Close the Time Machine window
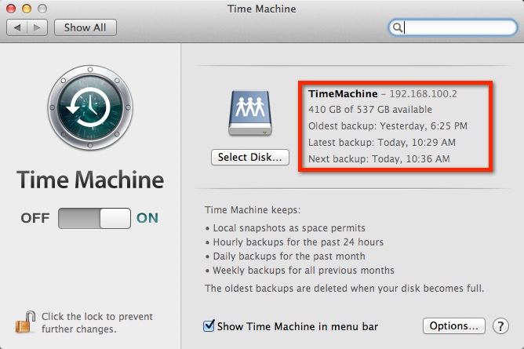This screenshot has height=349, width=524. pos(11,9)
